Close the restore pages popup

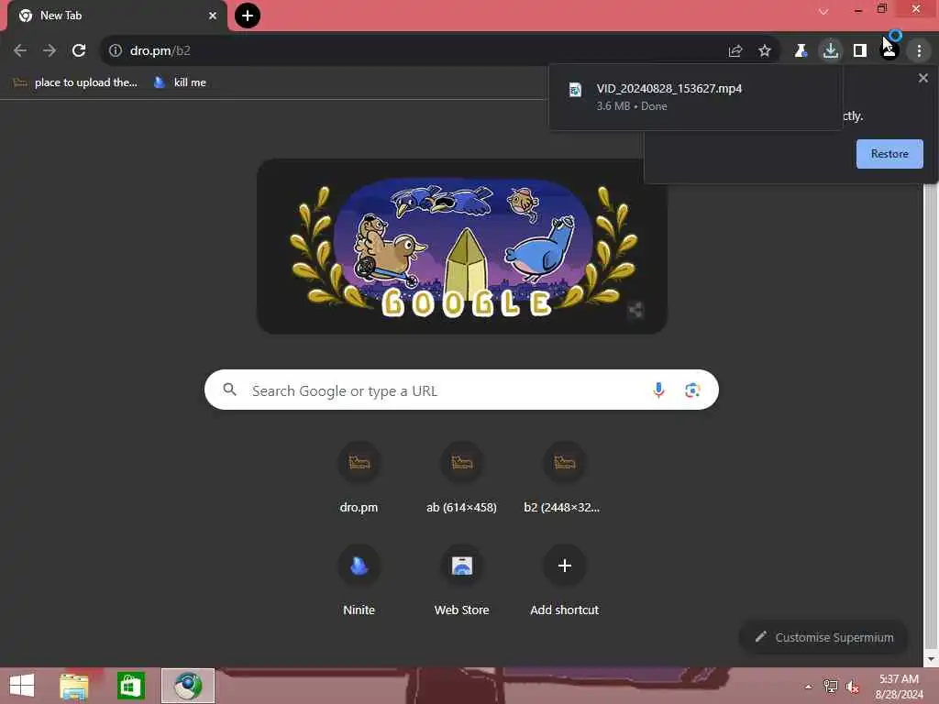923,78
